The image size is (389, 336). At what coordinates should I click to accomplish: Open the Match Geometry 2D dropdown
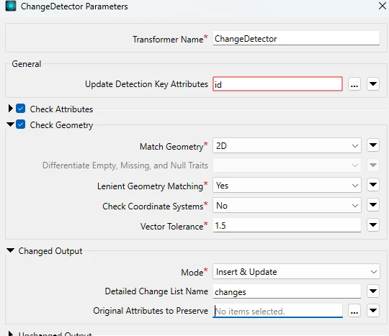tap(287, 146)
